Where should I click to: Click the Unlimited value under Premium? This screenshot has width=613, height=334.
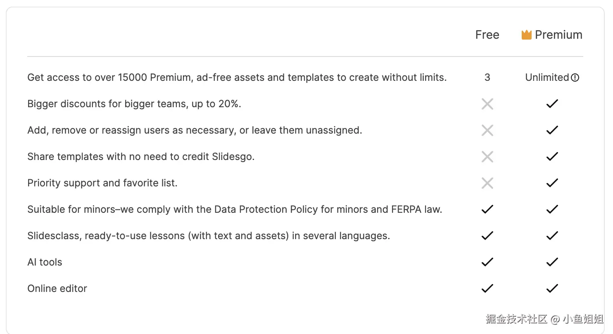click(547, 78)
